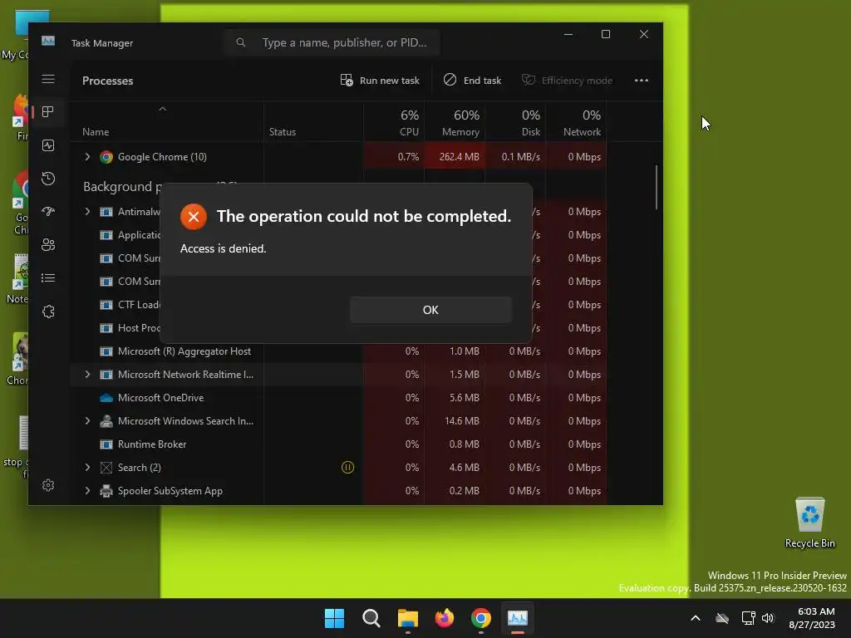The image size is (851, 638).
Task: Open taskbar Search
Action: [x=371, y=618]
